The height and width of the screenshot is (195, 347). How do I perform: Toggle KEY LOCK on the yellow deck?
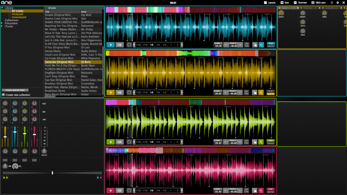(247, 92)
